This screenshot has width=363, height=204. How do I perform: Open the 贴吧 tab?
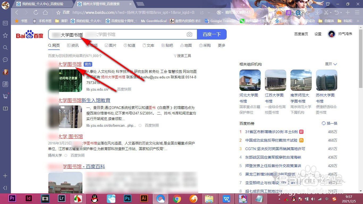click(x=167, y=45)
